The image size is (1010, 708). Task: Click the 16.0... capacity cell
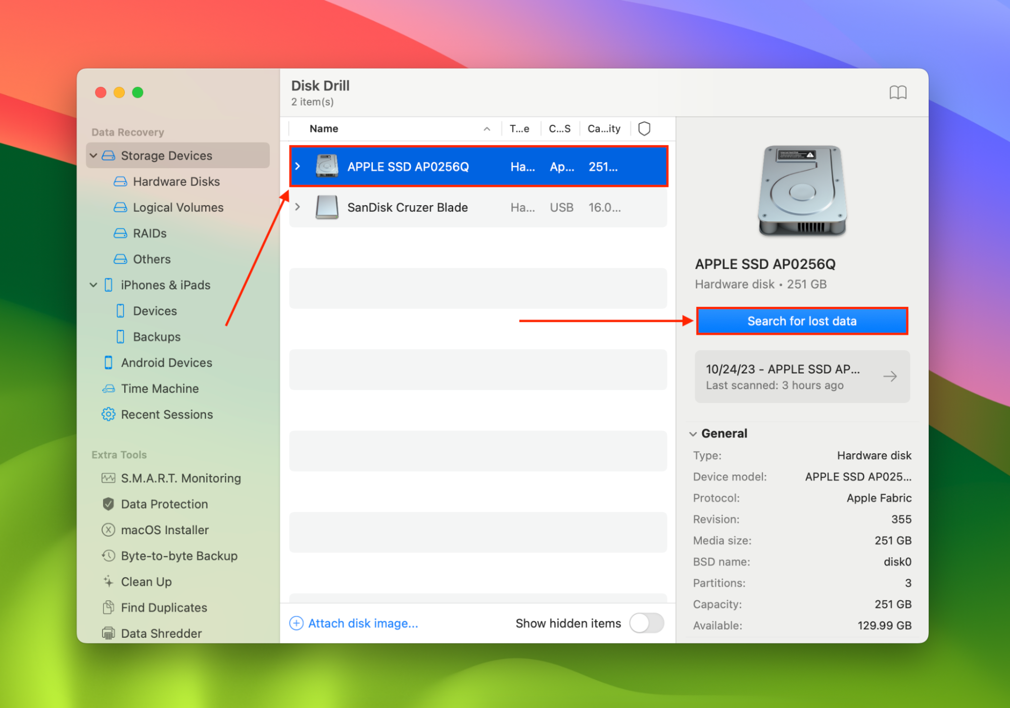coord(604,207)
